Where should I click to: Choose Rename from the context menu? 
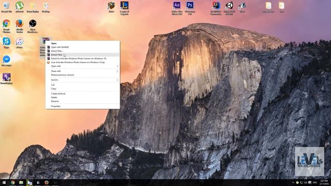click(83, 101)
